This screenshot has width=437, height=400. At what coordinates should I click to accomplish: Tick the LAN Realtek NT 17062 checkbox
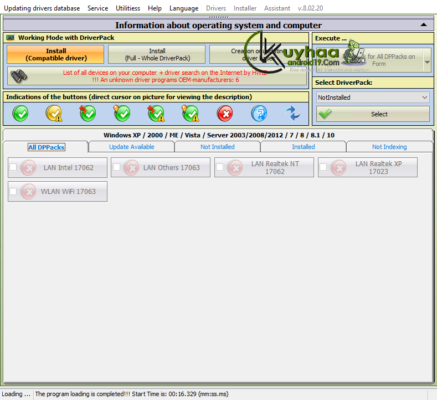pyautogui.click(x=220, y=167)
